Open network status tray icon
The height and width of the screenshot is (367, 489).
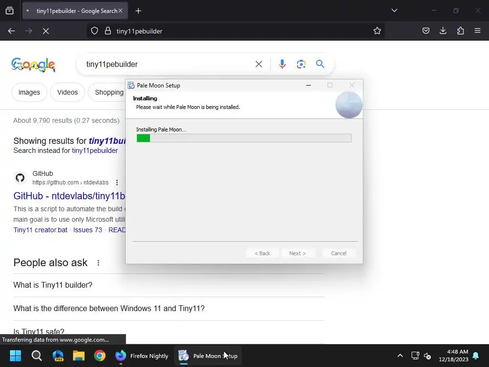415,356
